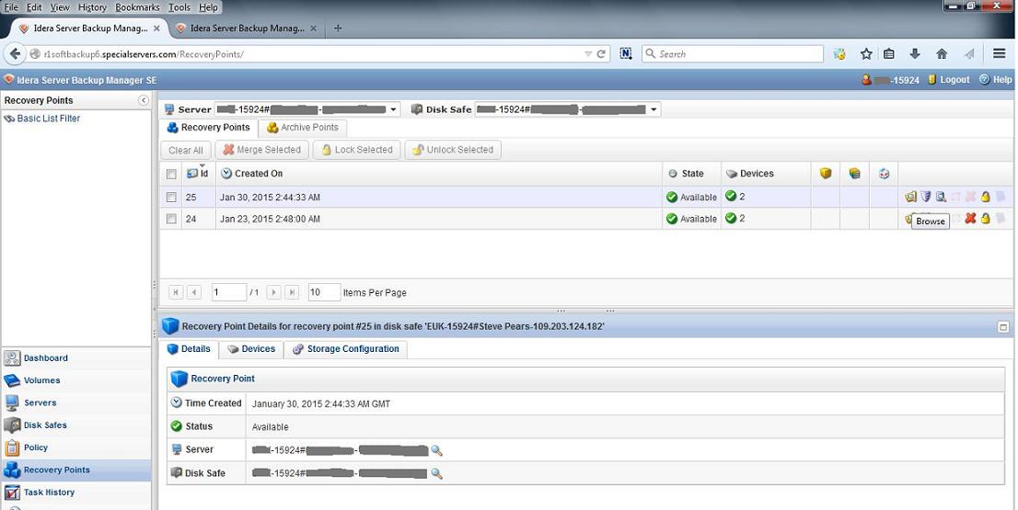
Task: Click the magnifier icon beside Server detail value
Action: pyautogui.click(x=437, y=450)
